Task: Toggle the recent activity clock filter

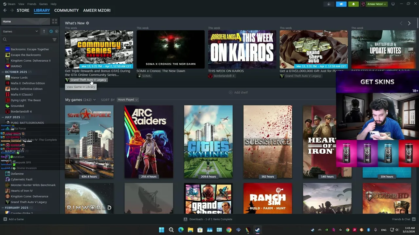Action: 51,31
